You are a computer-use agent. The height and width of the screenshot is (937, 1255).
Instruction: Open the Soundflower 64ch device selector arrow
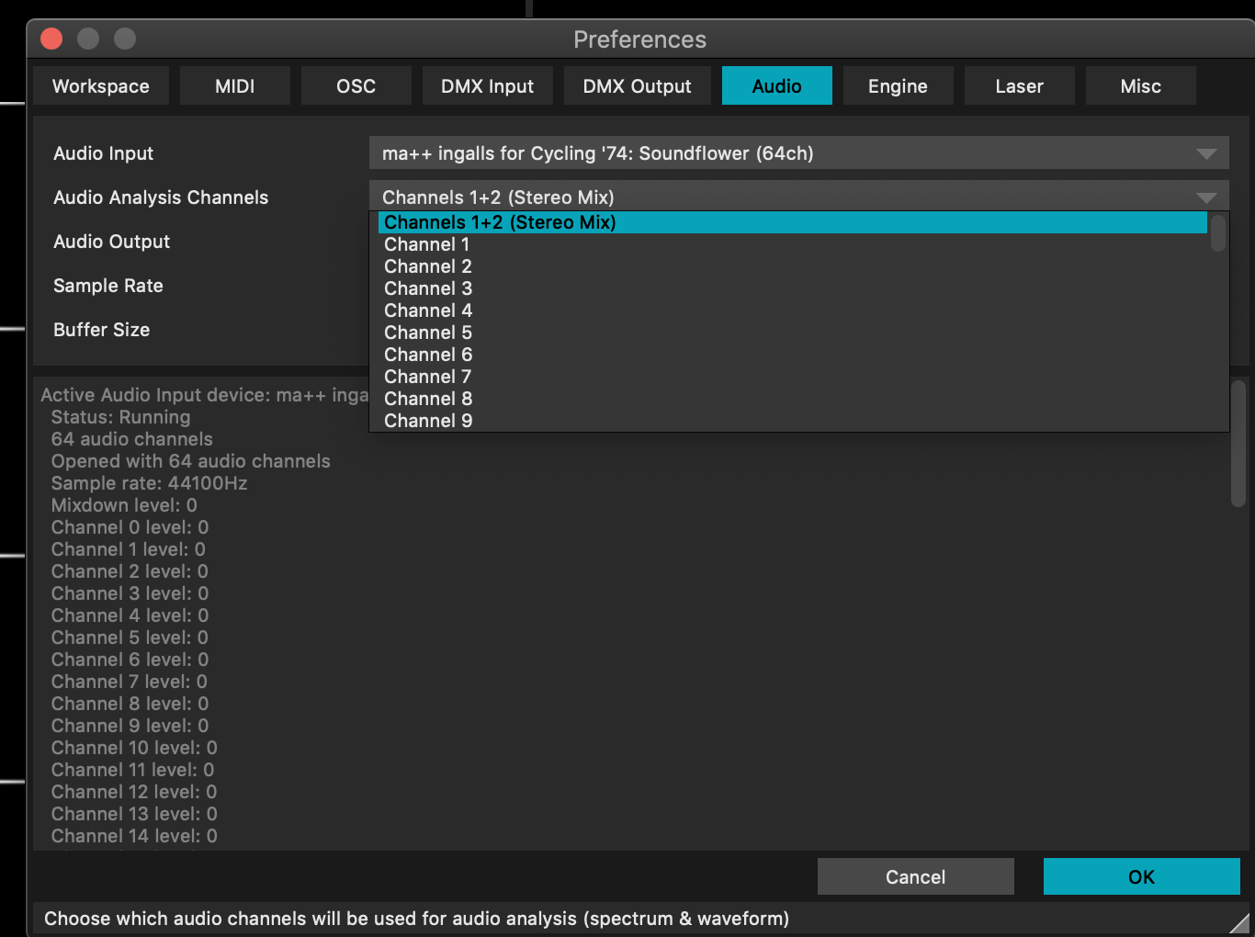(1204, 152)
